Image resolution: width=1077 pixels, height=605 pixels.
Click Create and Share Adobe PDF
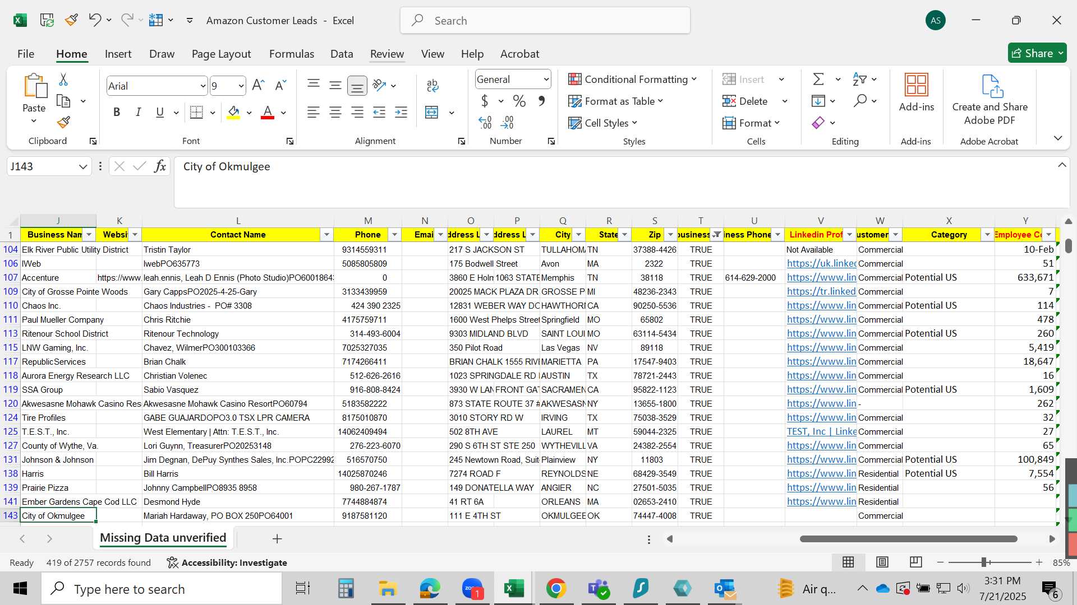[x=990, y=100]
